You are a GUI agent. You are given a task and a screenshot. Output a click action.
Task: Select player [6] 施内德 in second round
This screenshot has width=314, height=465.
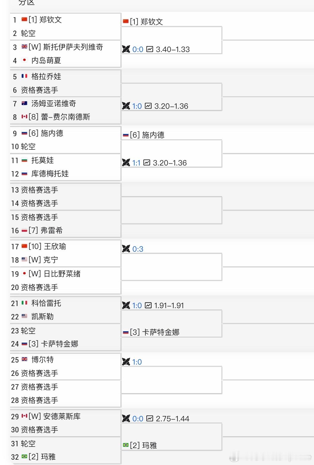click(x=147, y=135)
